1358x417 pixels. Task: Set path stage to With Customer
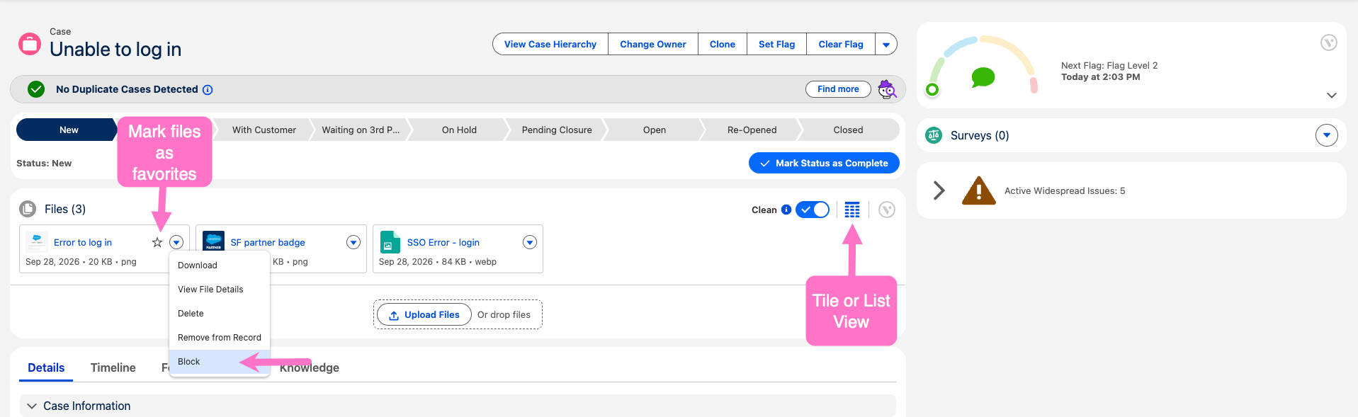(x=264, y=130)
